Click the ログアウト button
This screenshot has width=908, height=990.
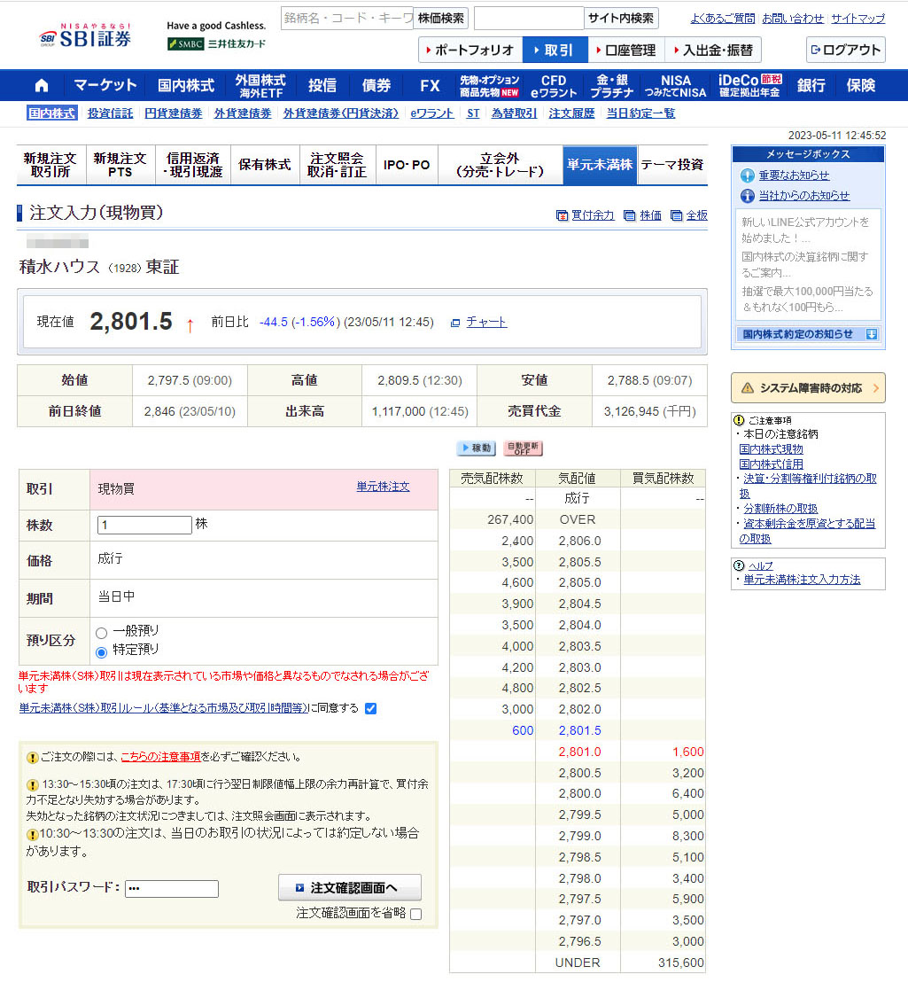coord(845,50)
